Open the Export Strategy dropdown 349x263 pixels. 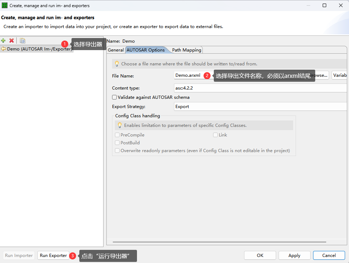point(260,107)
